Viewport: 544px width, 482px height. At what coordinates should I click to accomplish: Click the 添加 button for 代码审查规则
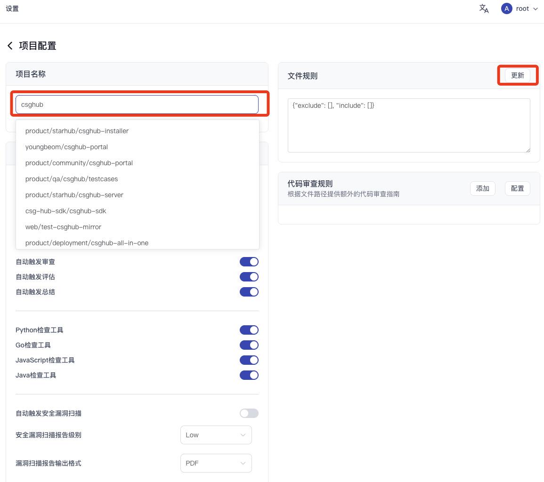482,188
